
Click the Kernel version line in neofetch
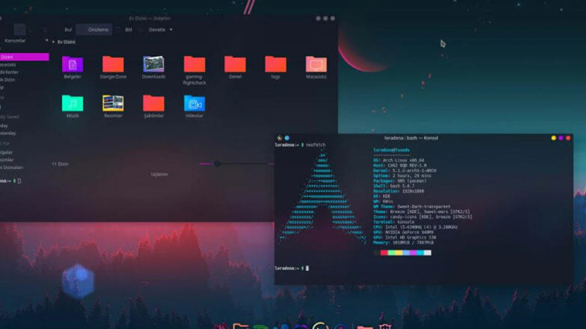[x=405, y=170]
